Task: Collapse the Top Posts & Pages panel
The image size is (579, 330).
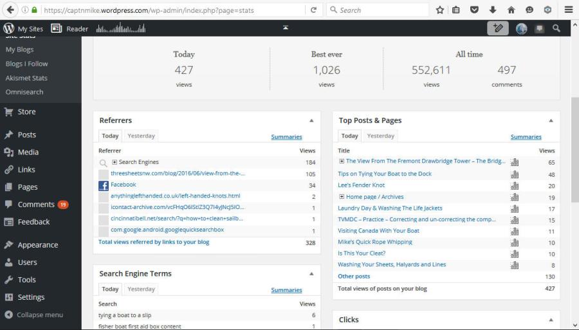Action: [x=551, y=120]
